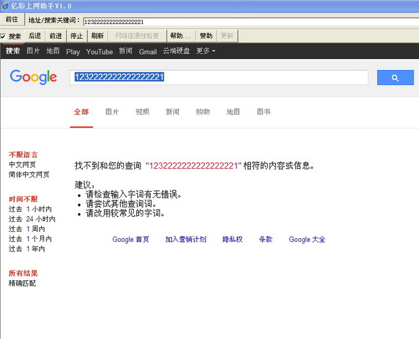Switch to the 全部 results tab
The width and height of the screenshot is (419, 339).
point(81,112)
